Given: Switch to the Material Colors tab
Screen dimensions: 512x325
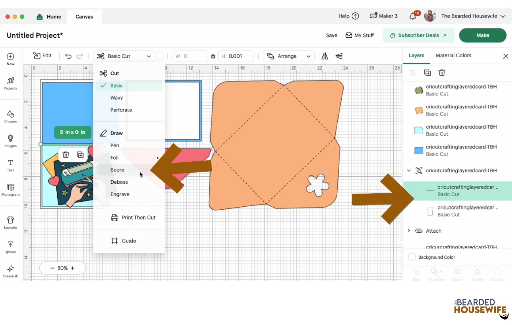Looking at the screenshot, I should pos(453,56).
